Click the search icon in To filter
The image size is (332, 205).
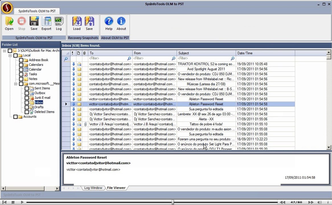[x=129, y=58]
